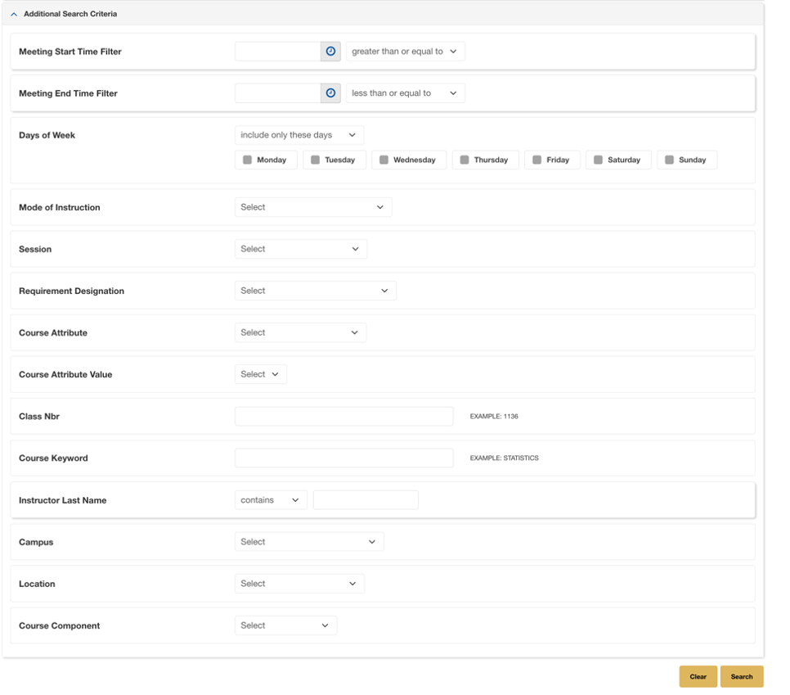Click the Clear button
The height and width of the screenshot is (695, 790).
pos(698,676)
